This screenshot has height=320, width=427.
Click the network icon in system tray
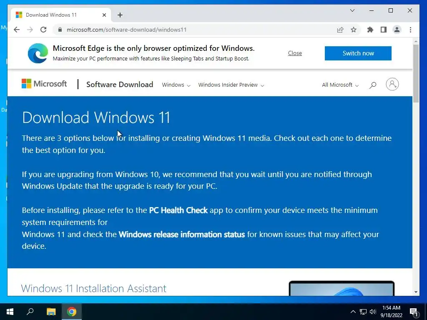[363, 312]
